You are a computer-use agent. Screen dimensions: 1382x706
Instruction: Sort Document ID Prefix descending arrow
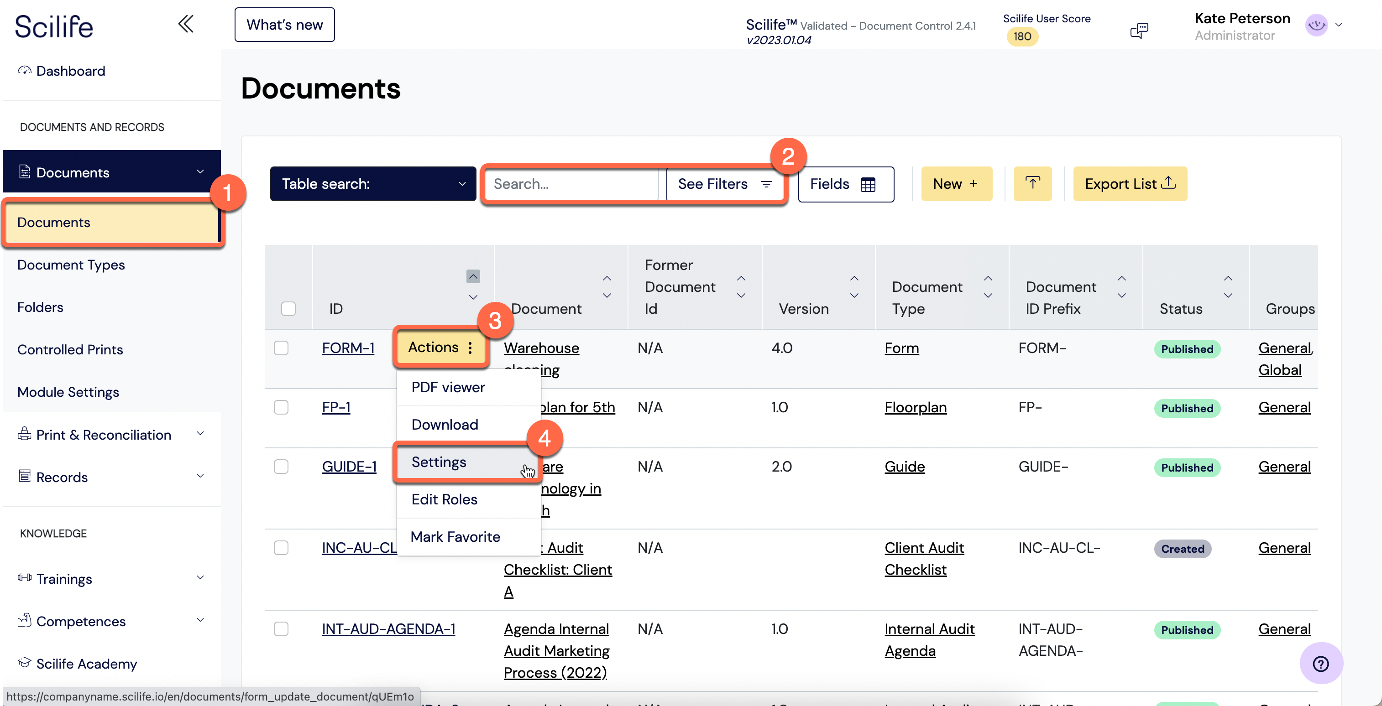(x=1121, y=296)
